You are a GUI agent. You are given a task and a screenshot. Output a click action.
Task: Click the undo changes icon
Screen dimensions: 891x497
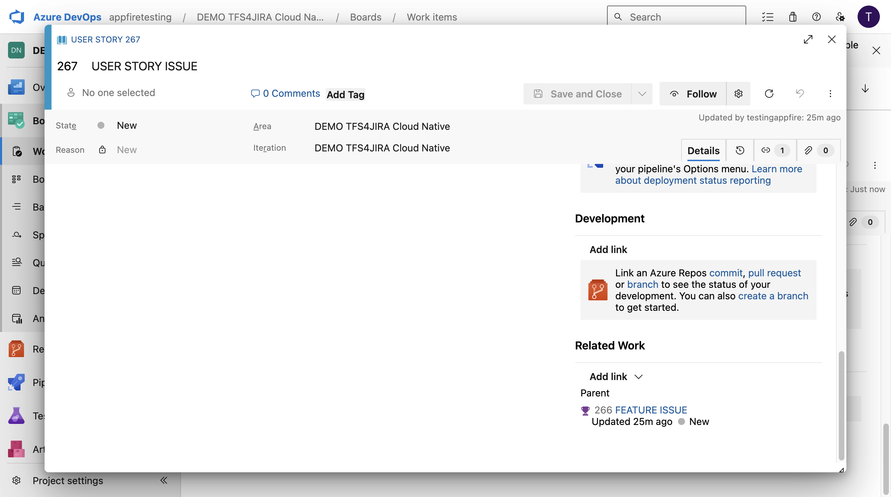pos(799,93)
